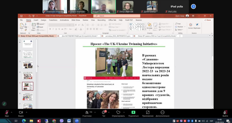Click the text highlight color swatch

tap(76, 29)
